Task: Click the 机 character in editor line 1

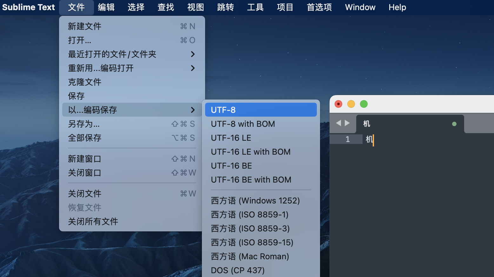Action: pyautogui.click(x=369, y=139)
